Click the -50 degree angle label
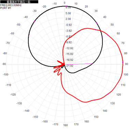The width and height of the screenshot is (129, 129). point(18,25)
